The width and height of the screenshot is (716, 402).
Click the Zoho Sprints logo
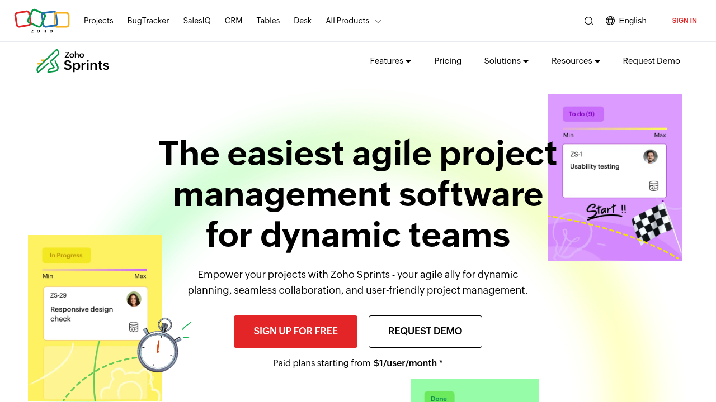pyautogui.click(x=73, y=61)
